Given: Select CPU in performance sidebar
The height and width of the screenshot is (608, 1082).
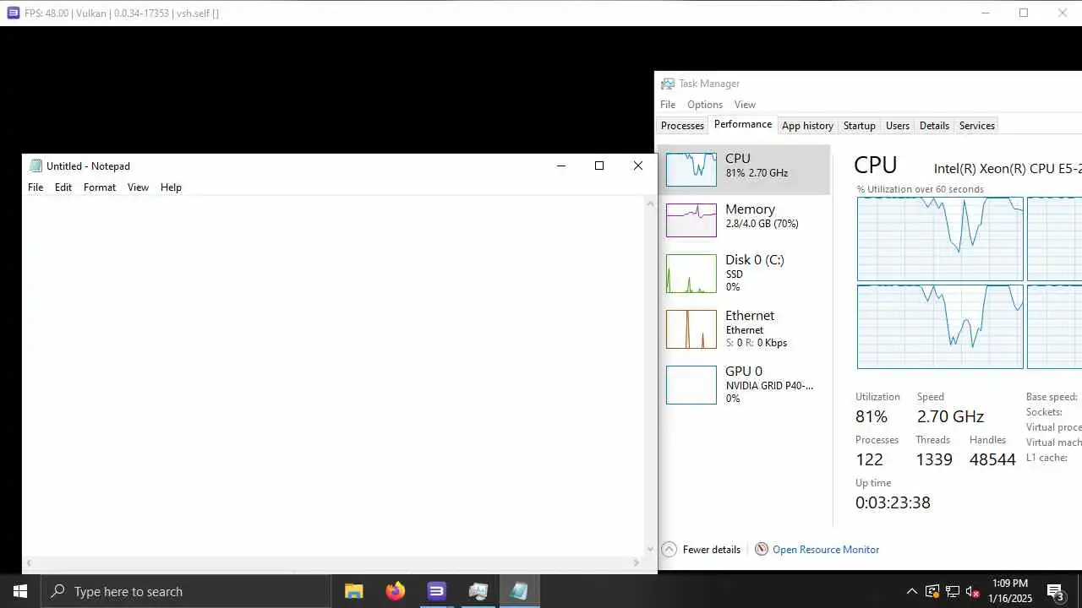Looking at the screenshot, I should 744,169.
